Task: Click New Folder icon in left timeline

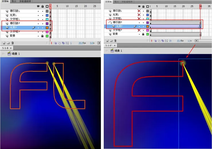Action: [x=8, y=43]
